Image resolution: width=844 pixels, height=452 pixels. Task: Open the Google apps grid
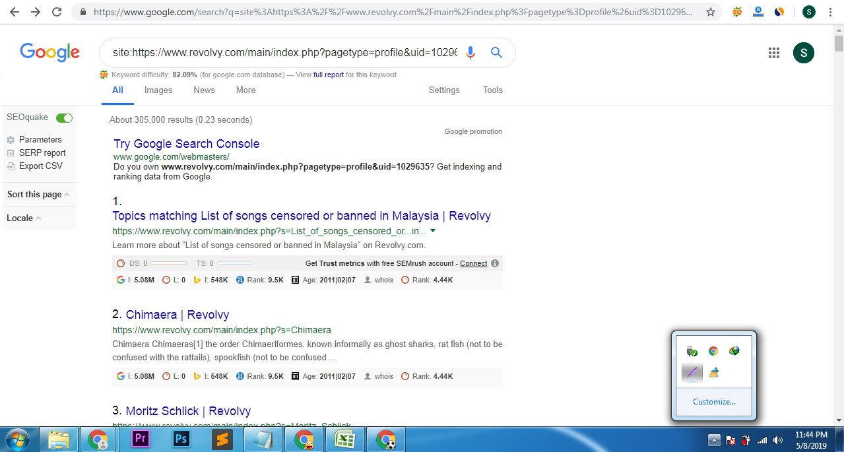pos(774,53)
